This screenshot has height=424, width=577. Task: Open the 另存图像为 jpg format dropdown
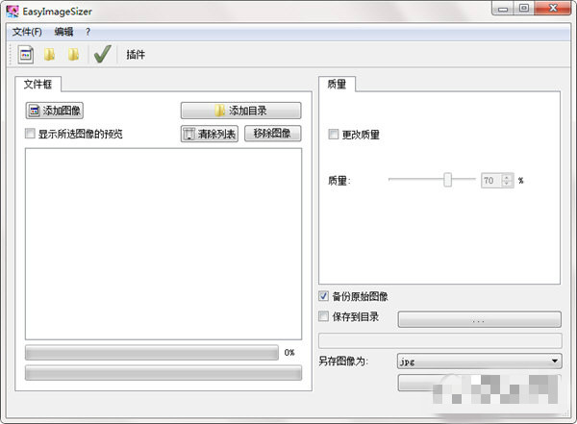[480, 362]
